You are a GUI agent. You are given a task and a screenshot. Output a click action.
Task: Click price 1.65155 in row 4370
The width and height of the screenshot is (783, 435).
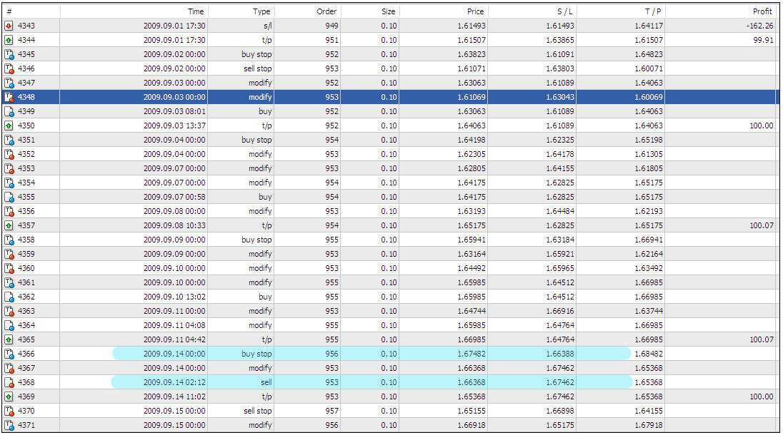(472, 411)
